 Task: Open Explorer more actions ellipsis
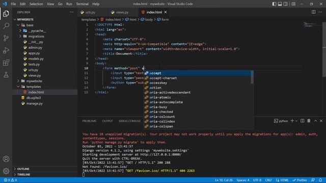click(71, 12)
